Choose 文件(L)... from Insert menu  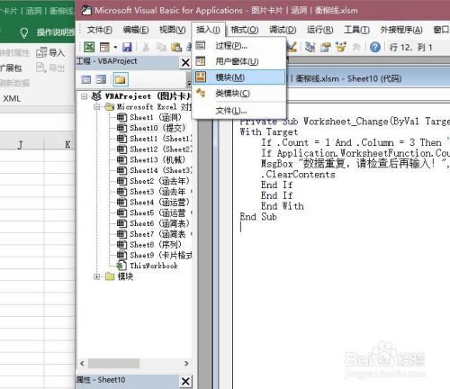tap(238, 111)
